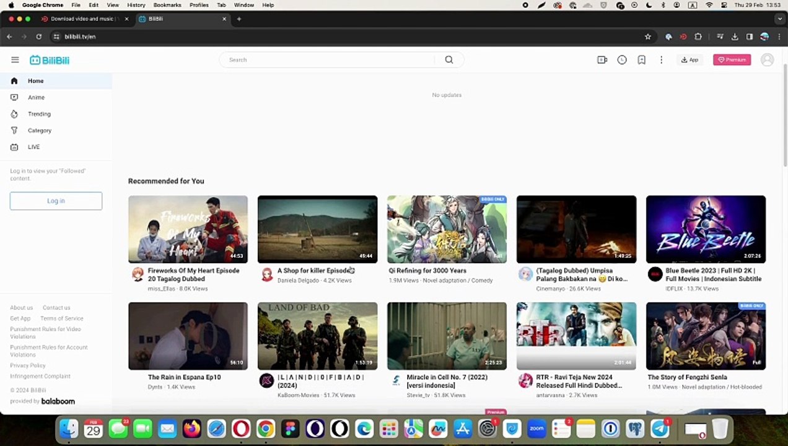Open the Infringement Complaint link

[40, 376]
